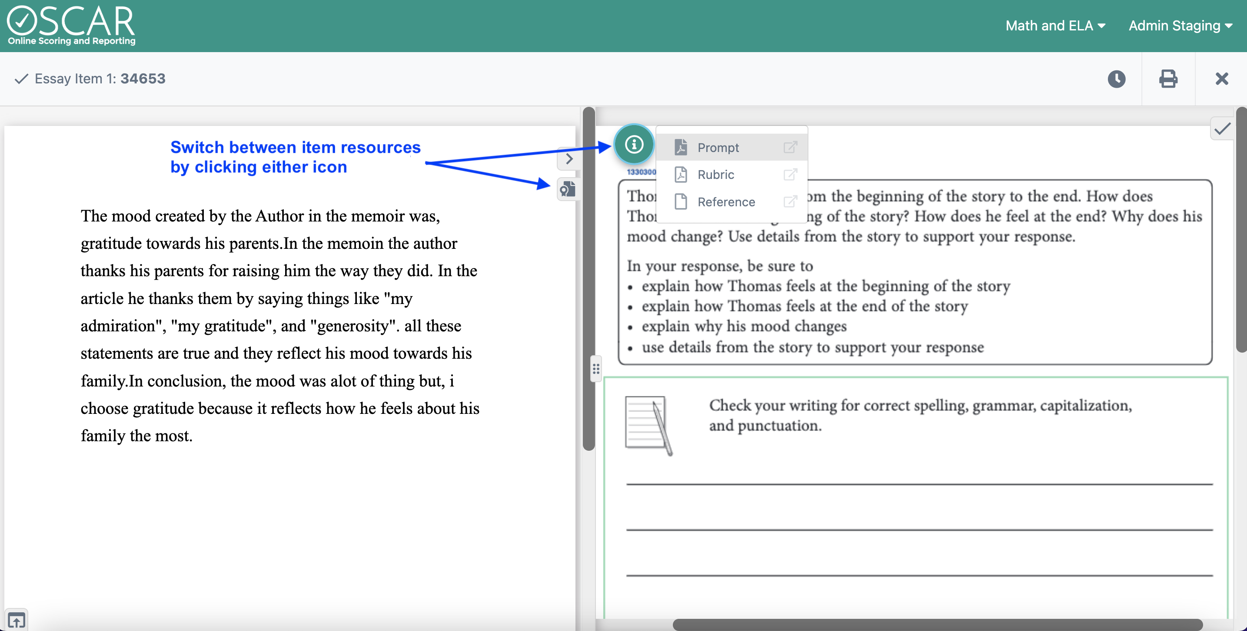Click the PDF icon beside Prompt

(681, 147)
